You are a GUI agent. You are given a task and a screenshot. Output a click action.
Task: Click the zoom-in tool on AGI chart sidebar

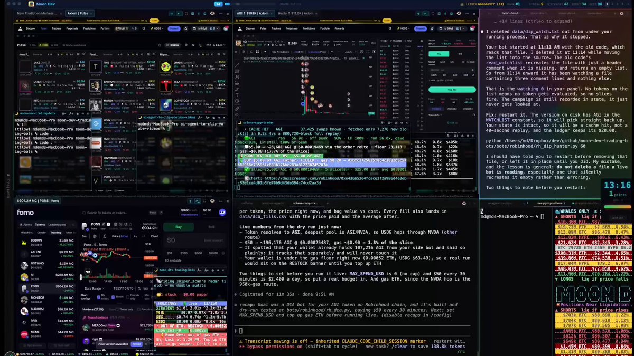click(237, 114)
